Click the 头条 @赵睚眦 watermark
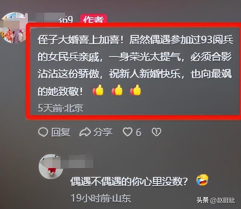Viewport: 241px width, 209px height. [216, 200]
